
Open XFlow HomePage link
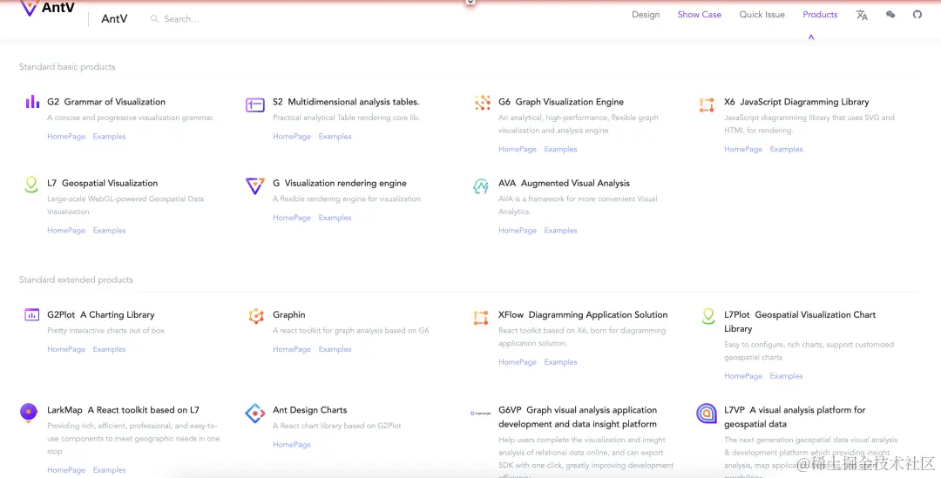518,361
